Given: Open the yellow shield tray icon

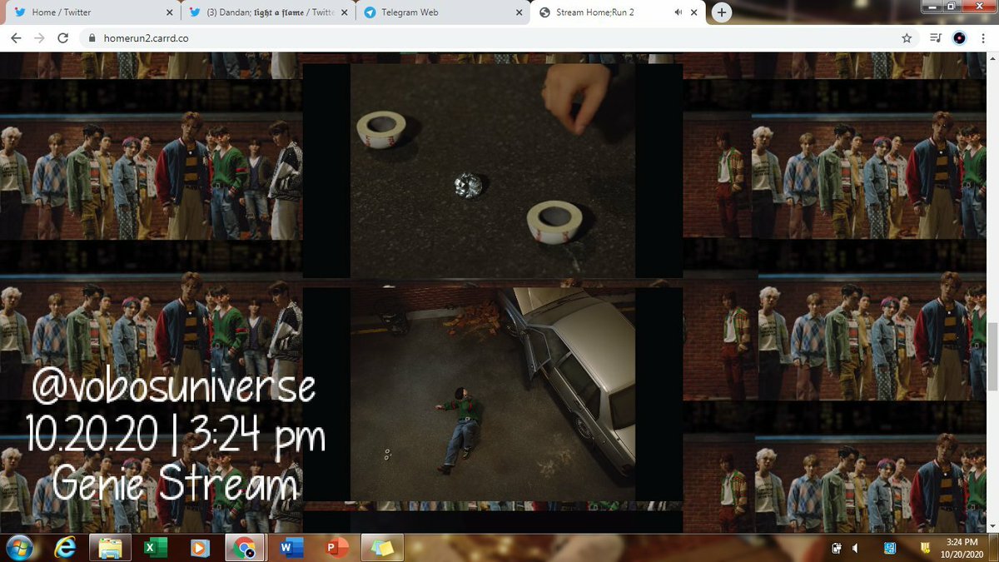Looking at the screenshot, I should click(924, 548).
